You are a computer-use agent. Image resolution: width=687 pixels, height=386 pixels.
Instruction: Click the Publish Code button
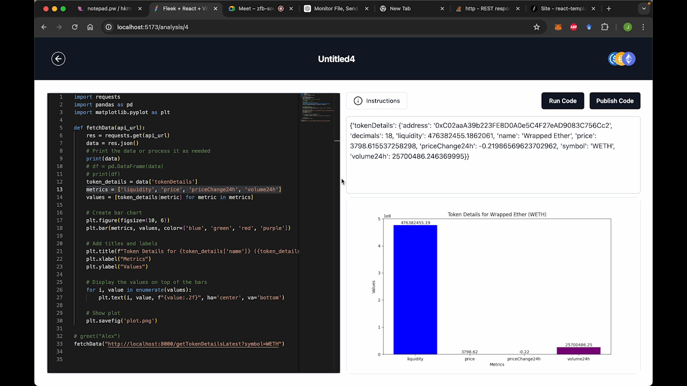pos(615,101)
